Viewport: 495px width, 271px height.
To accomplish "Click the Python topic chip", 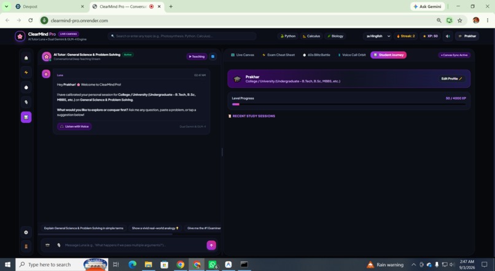I will [x=288, y=36].
